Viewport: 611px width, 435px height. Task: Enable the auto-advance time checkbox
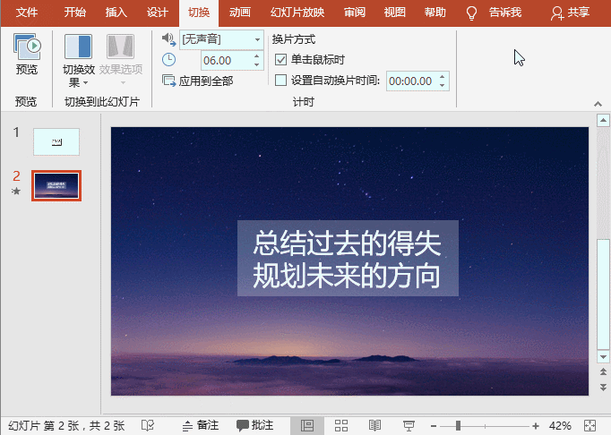coord(281,81)
